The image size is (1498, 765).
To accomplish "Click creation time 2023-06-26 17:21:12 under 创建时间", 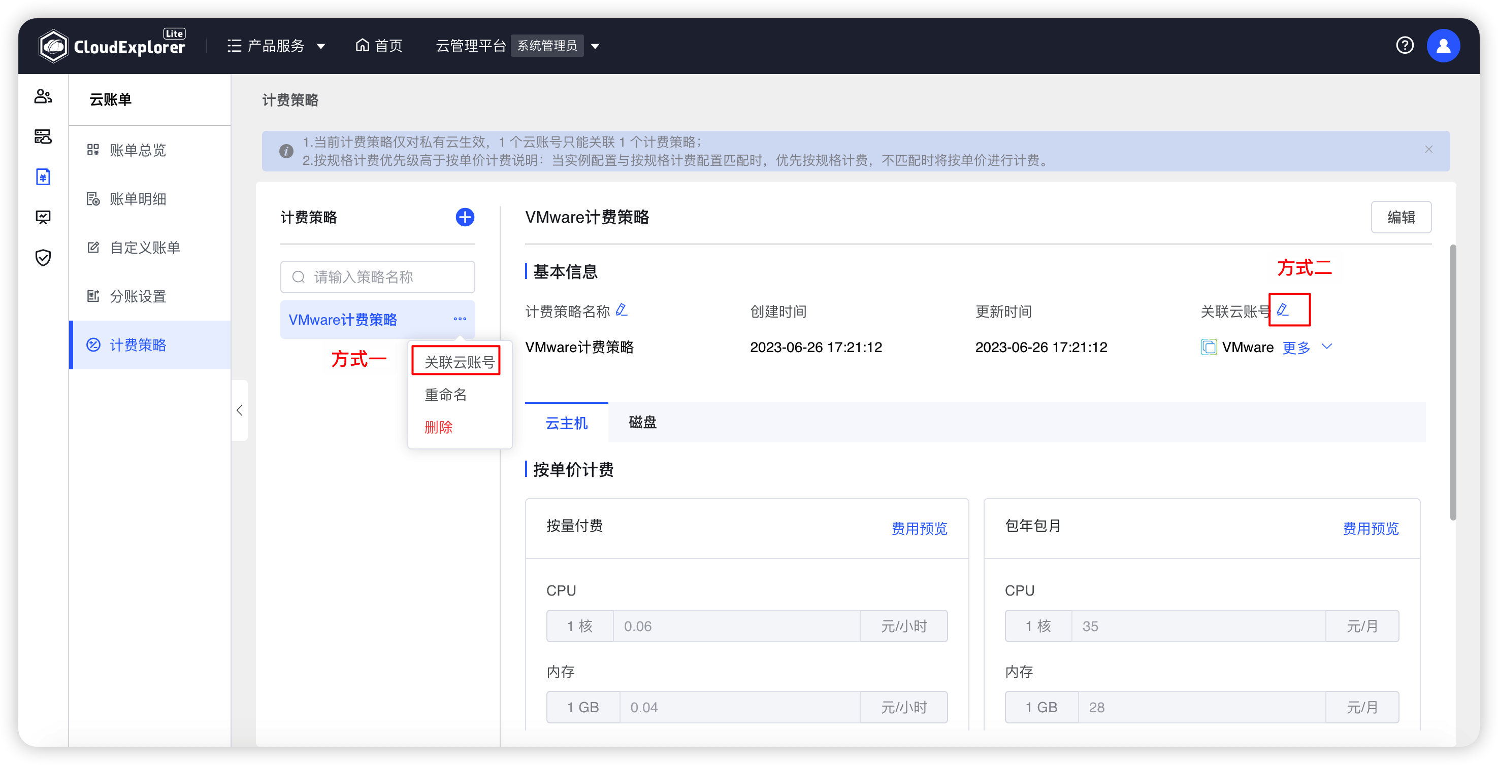I will [816, 347].
